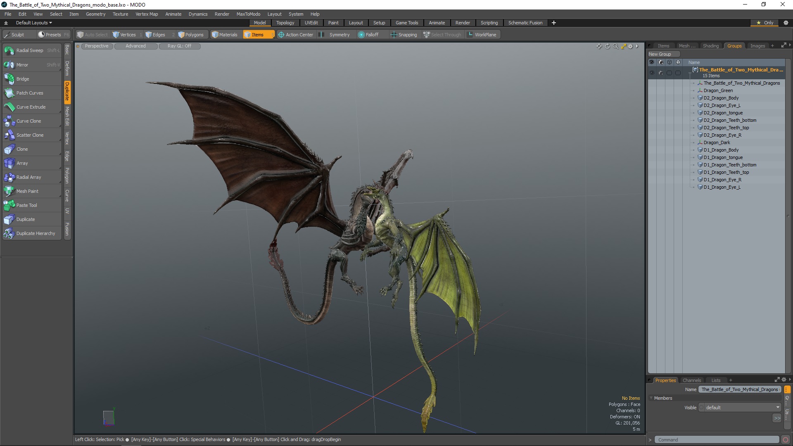Open the Advanced shading style dropdown
Image resolution: width=793 pixels, height=446 pixels.
point(135,46)
